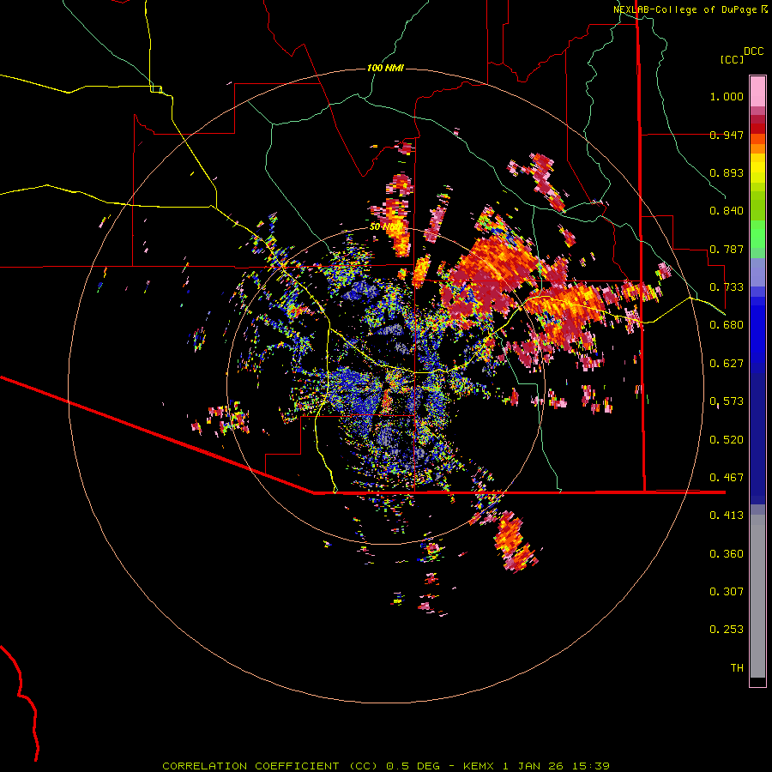Choose the 0.573 scale label

pyautogui.click(x=727, y=401)
